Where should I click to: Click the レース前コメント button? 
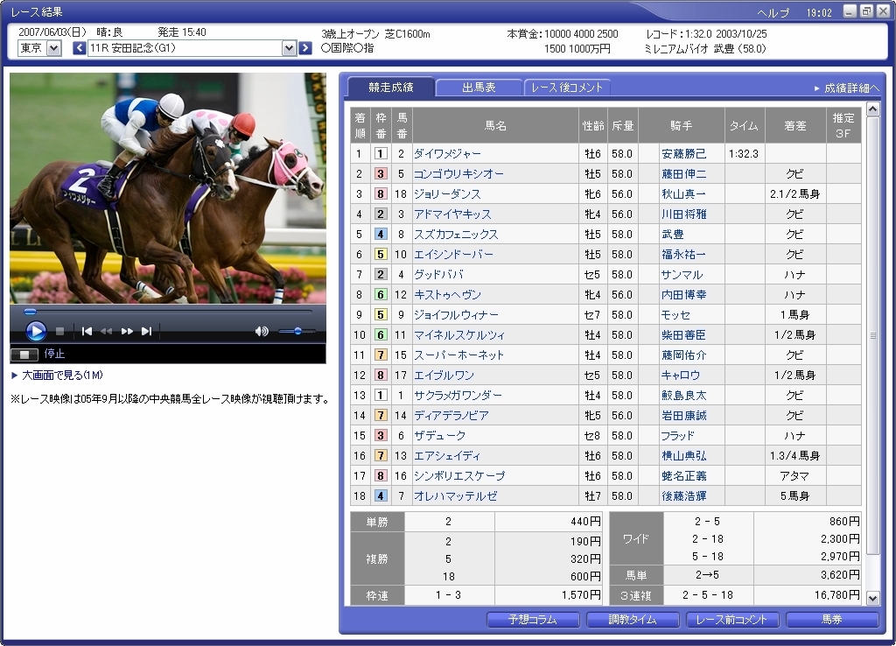pos(732,620)
